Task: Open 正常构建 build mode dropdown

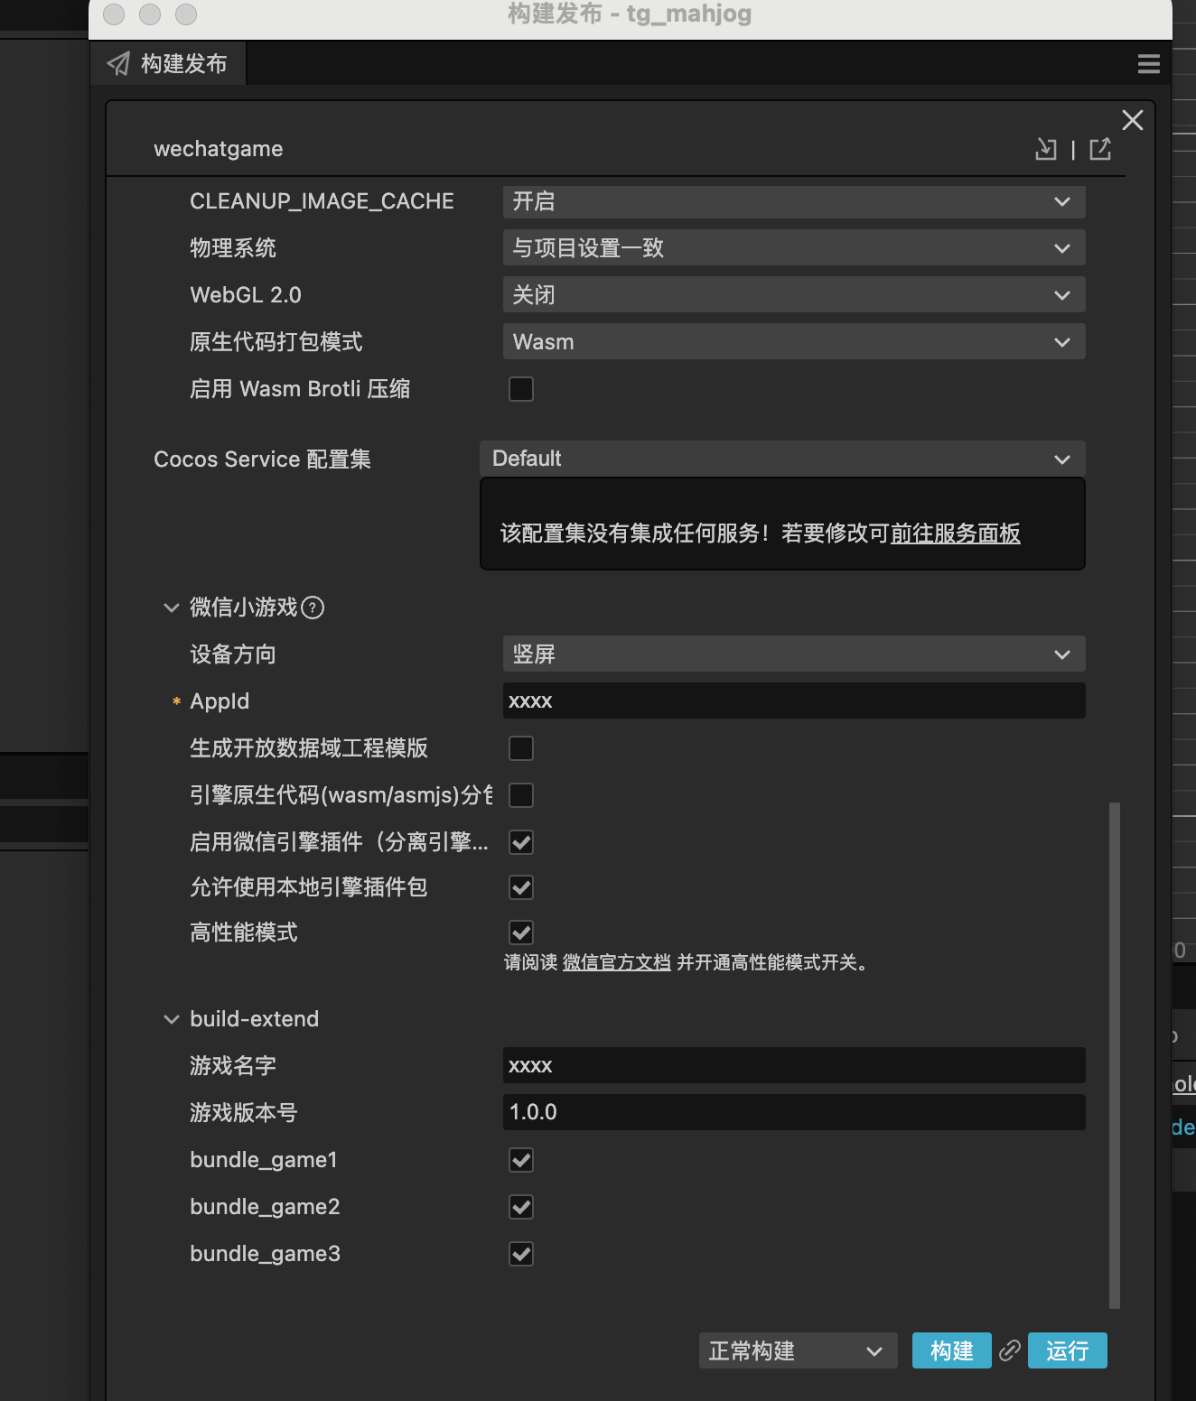Action: click(x=799, y=1350)
